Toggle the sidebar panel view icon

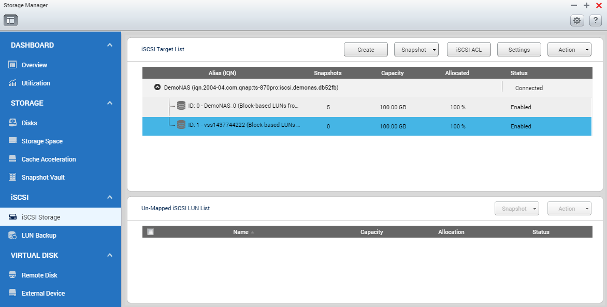tap(11, 20)
